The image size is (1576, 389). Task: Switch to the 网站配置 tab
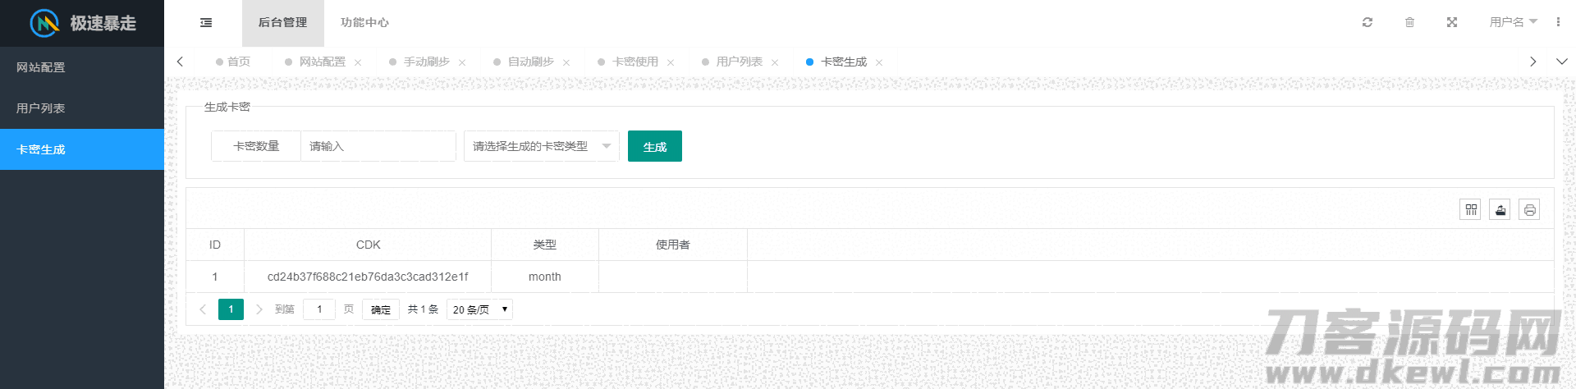point(322,62)
